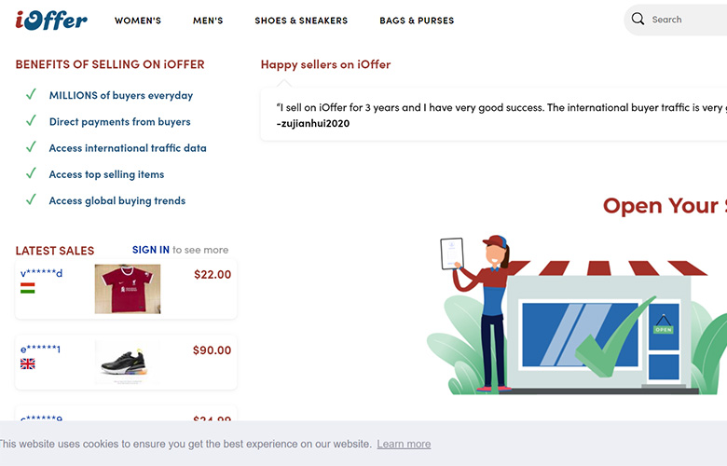Viewport: 727px width, 466px height.
Task: Select seller name e******1
Action: pos(40,349)
